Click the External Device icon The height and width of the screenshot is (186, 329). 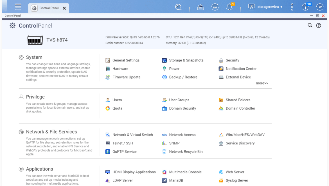pyautogui.click(x=221, y=77)
